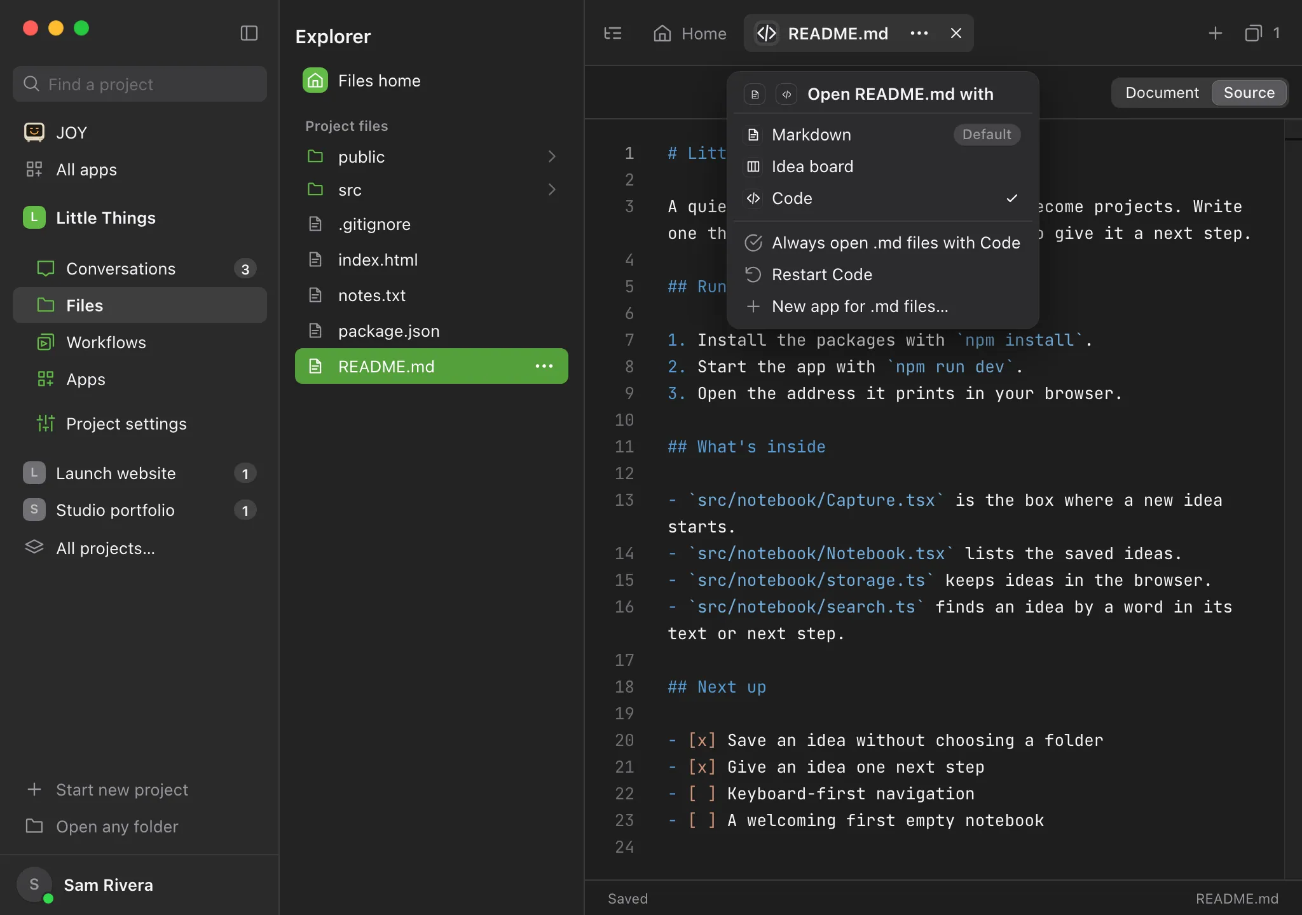The height and width of the screenshot is (915, 1302).
Task: Click Restart Code in the menu
Action: tap(882, 274)
